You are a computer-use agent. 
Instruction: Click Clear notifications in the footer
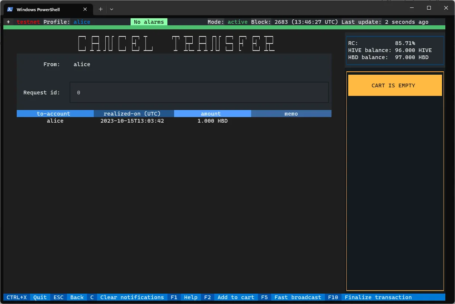[x=132, y=297]
